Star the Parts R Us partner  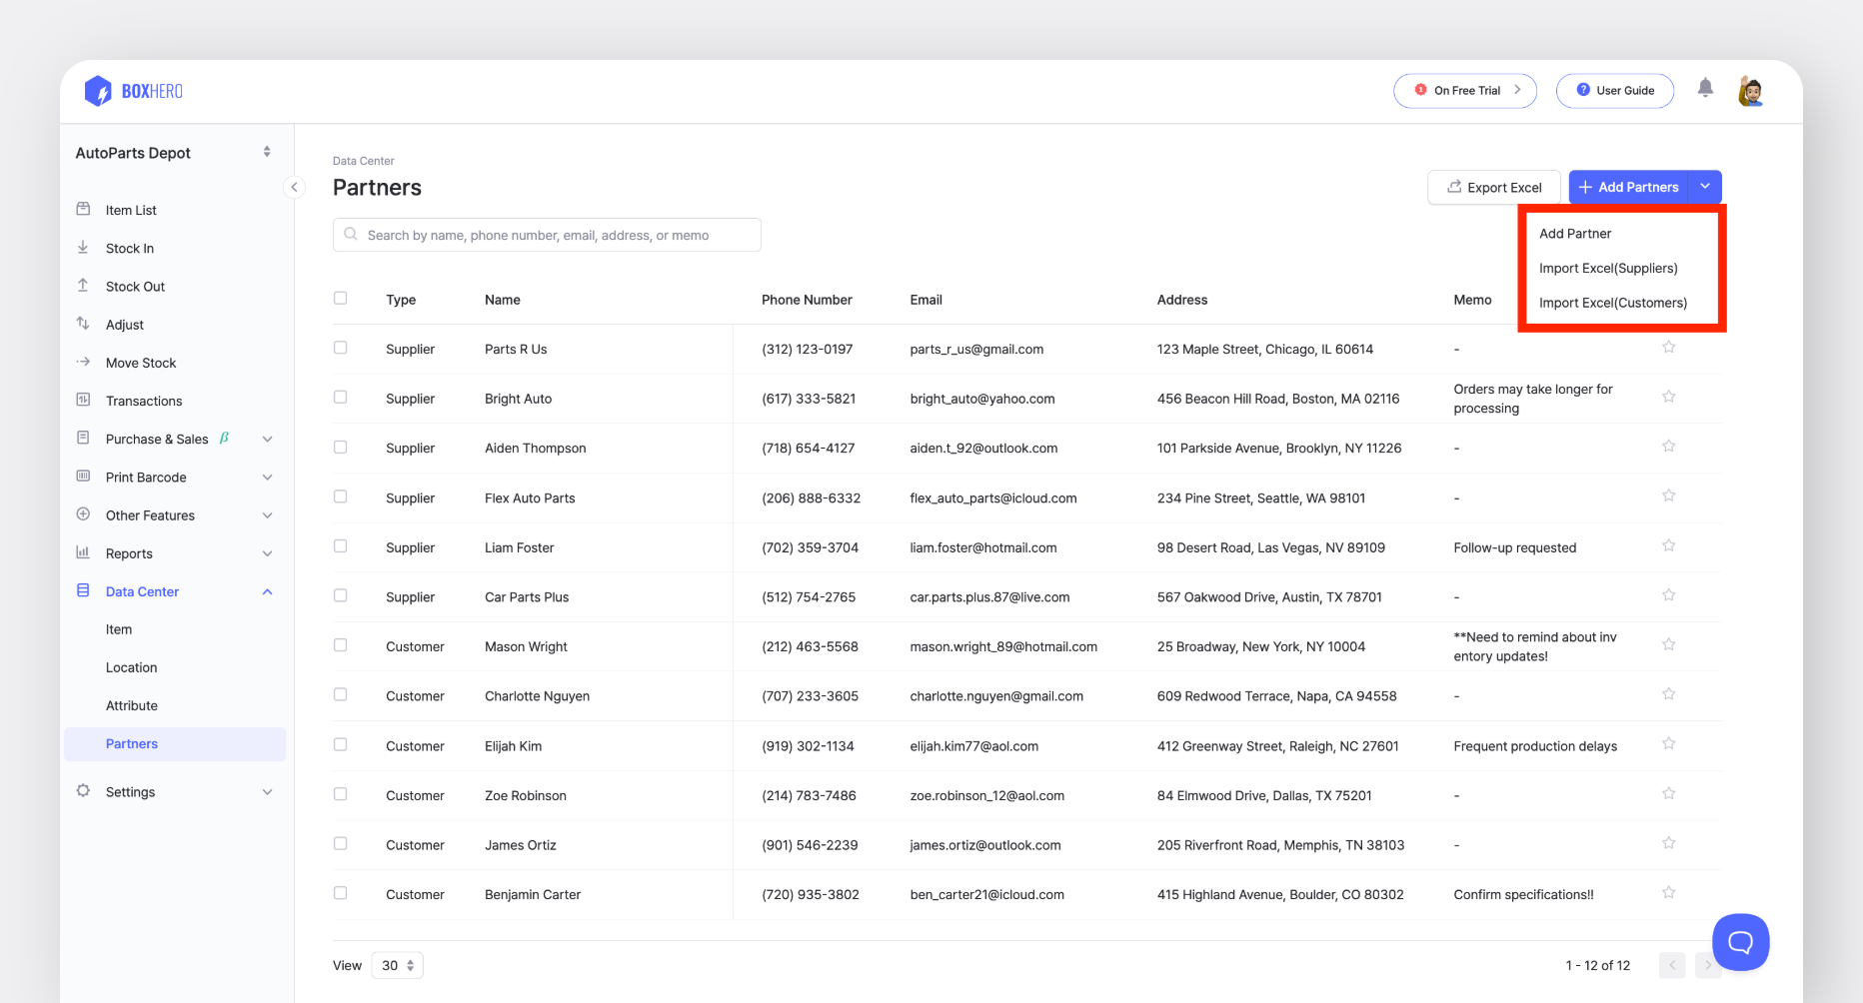click(1668, 348)
